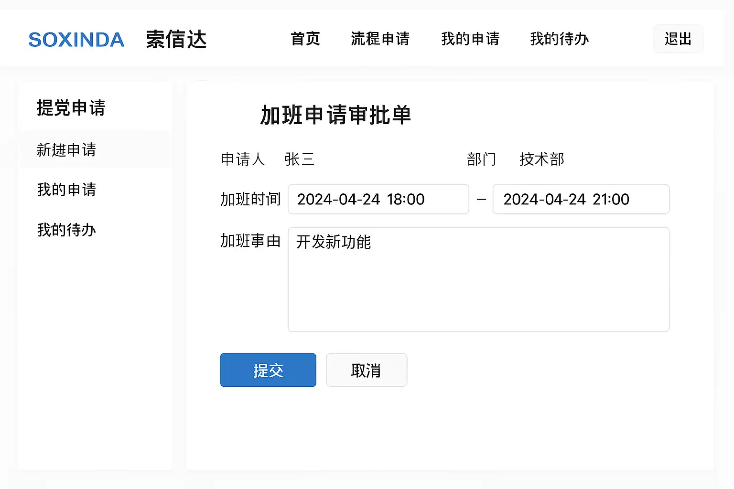Open 我的待办 in the top navigation bar
Viewport: 734px width, 489px height.
click(x=559, y=39)
